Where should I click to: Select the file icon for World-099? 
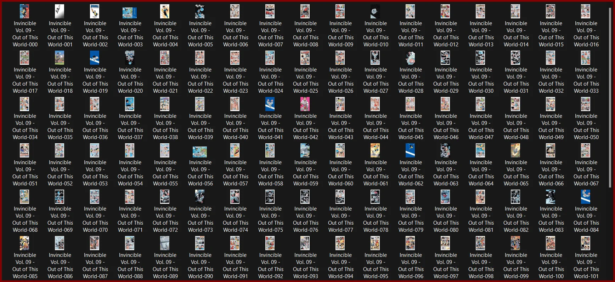click(x=515, y=243)
